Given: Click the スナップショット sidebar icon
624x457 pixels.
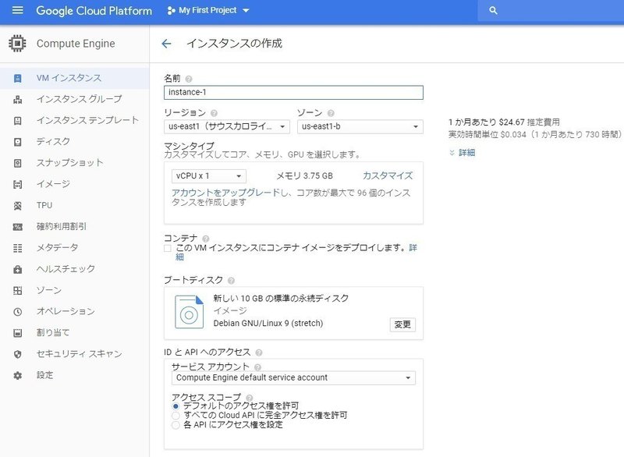Looking at the screenshot, I should click(x=17, y=163).
